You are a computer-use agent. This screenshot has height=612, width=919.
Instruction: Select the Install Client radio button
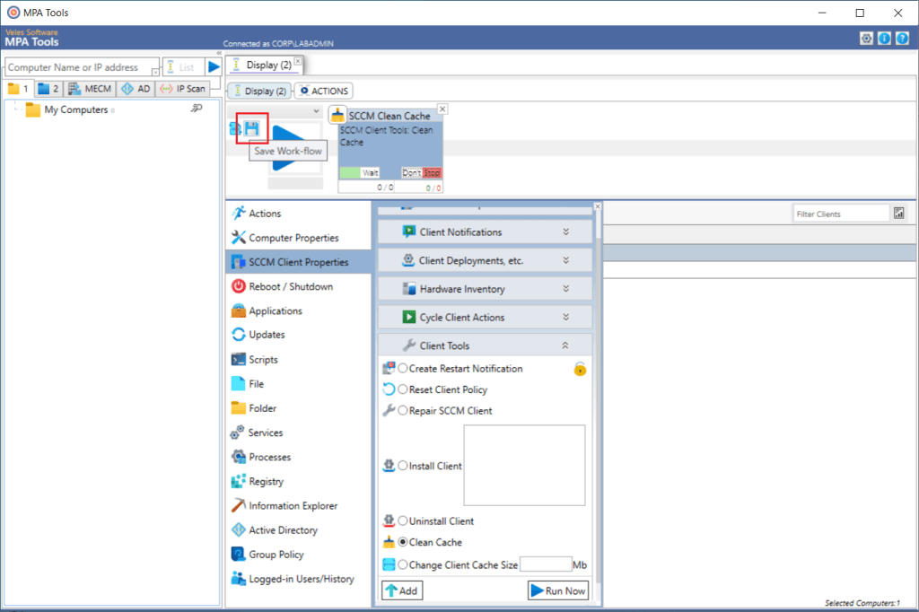[x=403, y=466]
